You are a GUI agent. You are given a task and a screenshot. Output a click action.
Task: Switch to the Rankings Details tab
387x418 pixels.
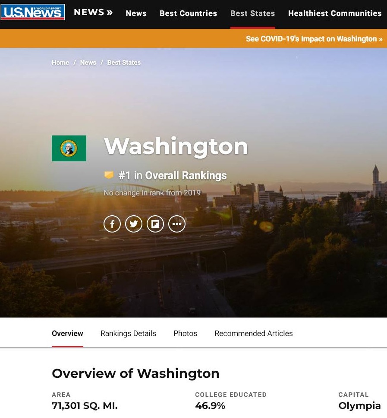click(x=128, y=333)
